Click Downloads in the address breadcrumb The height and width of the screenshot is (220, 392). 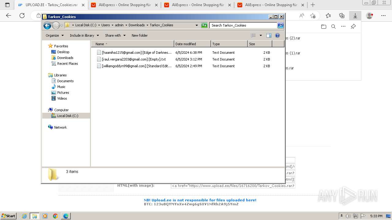click(x=137, y=25)
